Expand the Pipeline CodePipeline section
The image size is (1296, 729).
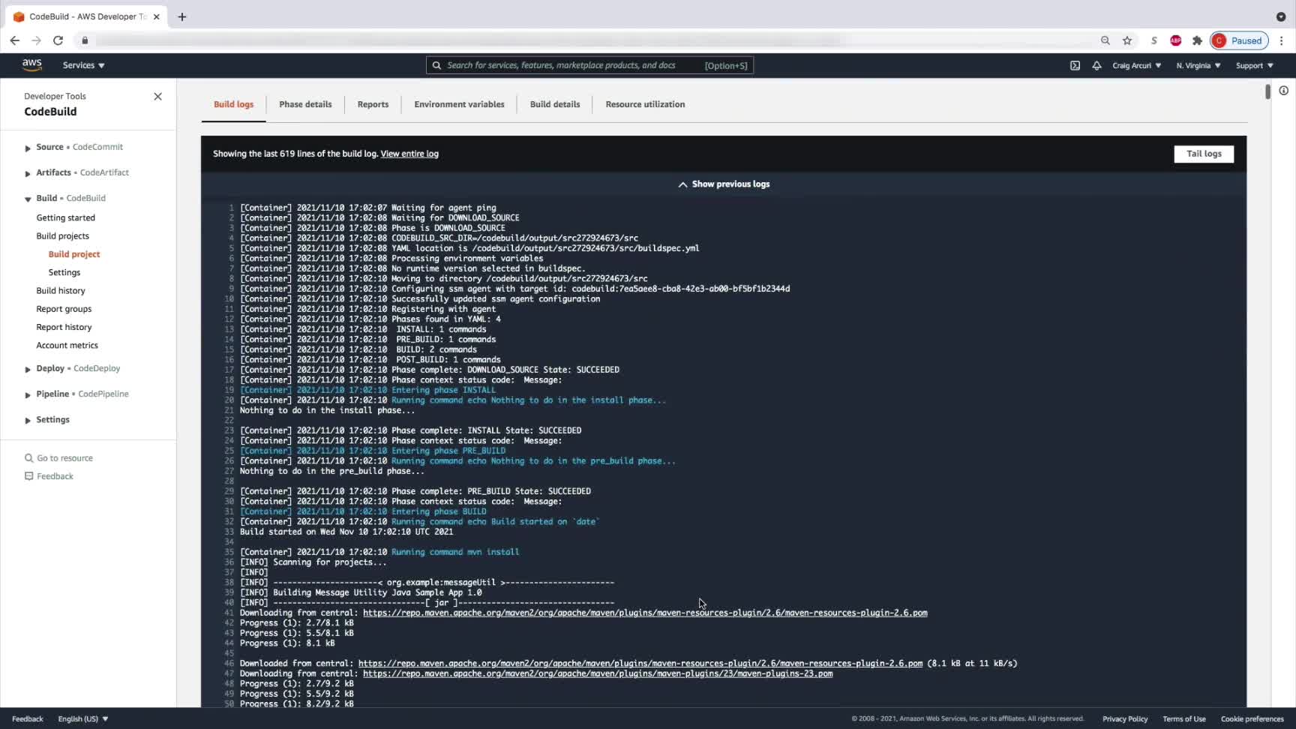pyautogui.click(x=28, y=394)
